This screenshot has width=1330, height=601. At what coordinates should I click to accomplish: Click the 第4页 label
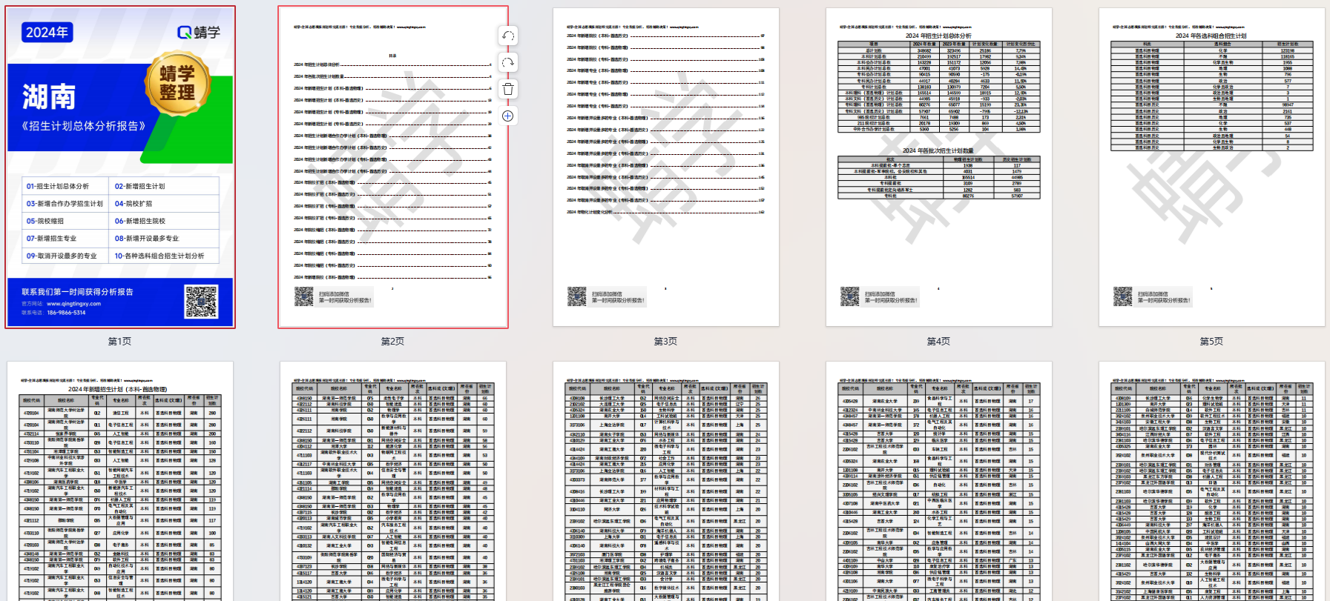point(938,342)
